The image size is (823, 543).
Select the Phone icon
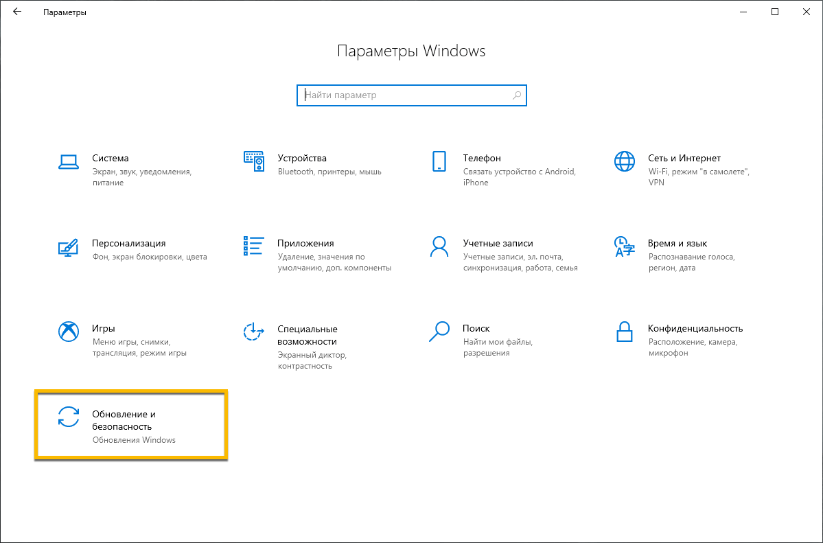[x=439, y=161]
